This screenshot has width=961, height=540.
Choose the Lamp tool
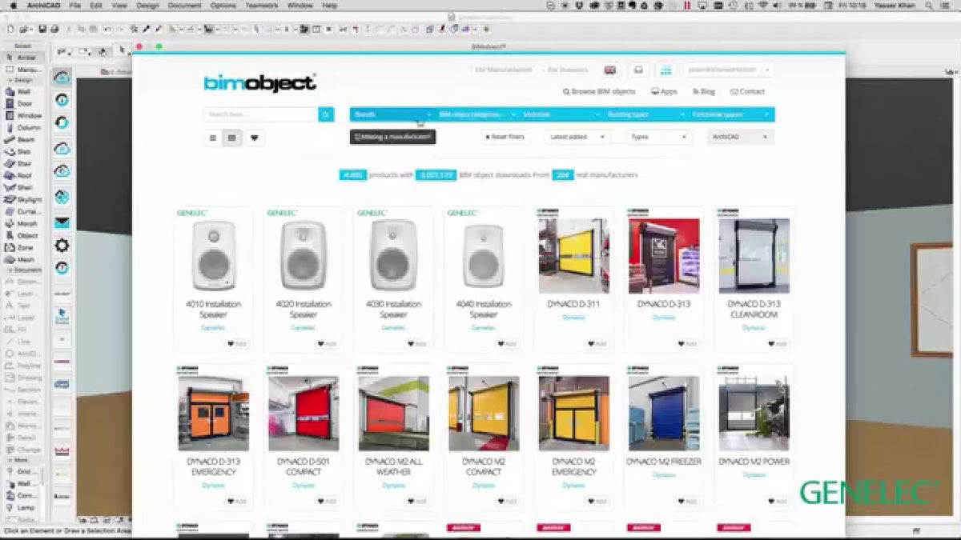[x=22, y=507]
